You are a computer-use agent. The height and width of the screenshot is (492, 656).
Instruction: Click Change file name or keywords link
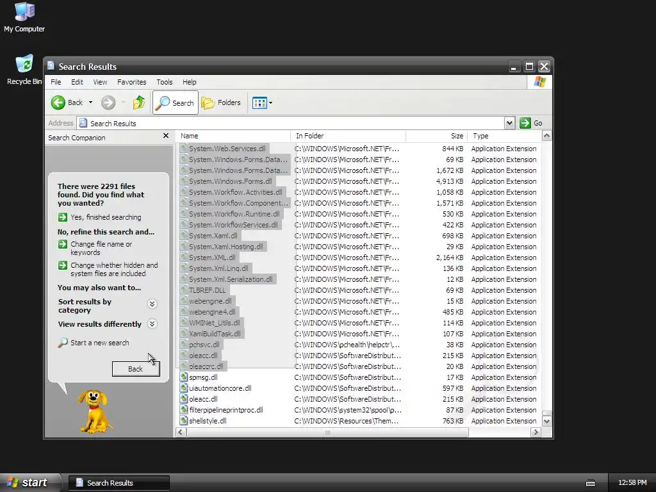tap(101, 248)
